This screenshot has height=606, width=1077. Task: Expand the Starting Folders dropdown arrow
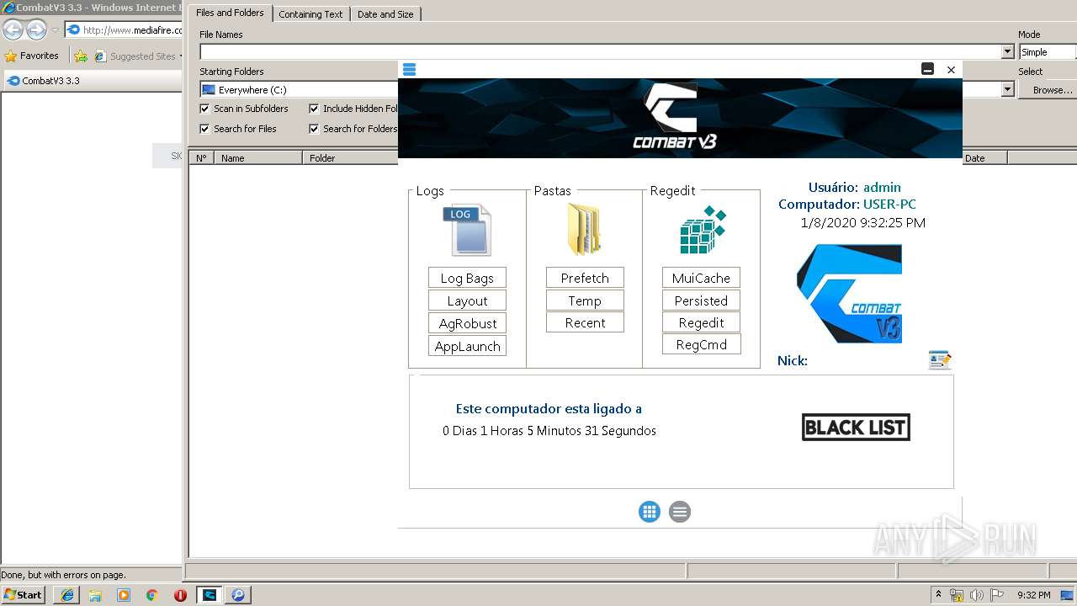(x=1007, y=89)
